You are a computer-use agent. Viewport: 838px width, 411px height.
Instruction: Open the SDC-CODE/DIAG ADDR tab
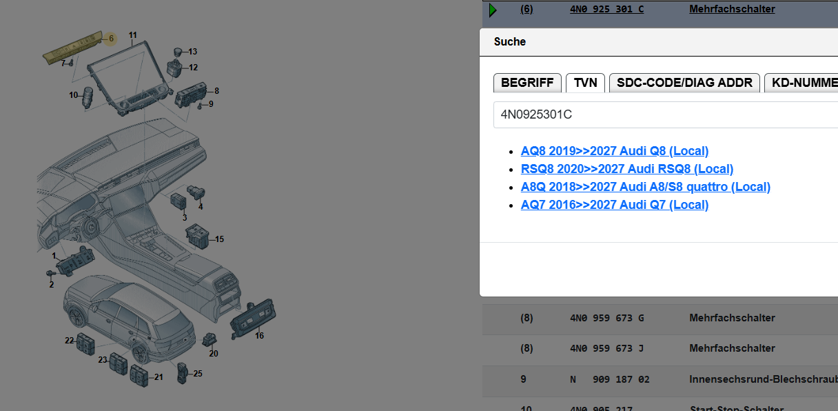684,83
